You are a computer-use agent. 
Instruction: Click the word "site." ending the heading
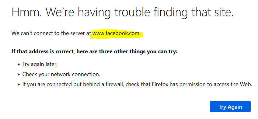pos(223,12)
